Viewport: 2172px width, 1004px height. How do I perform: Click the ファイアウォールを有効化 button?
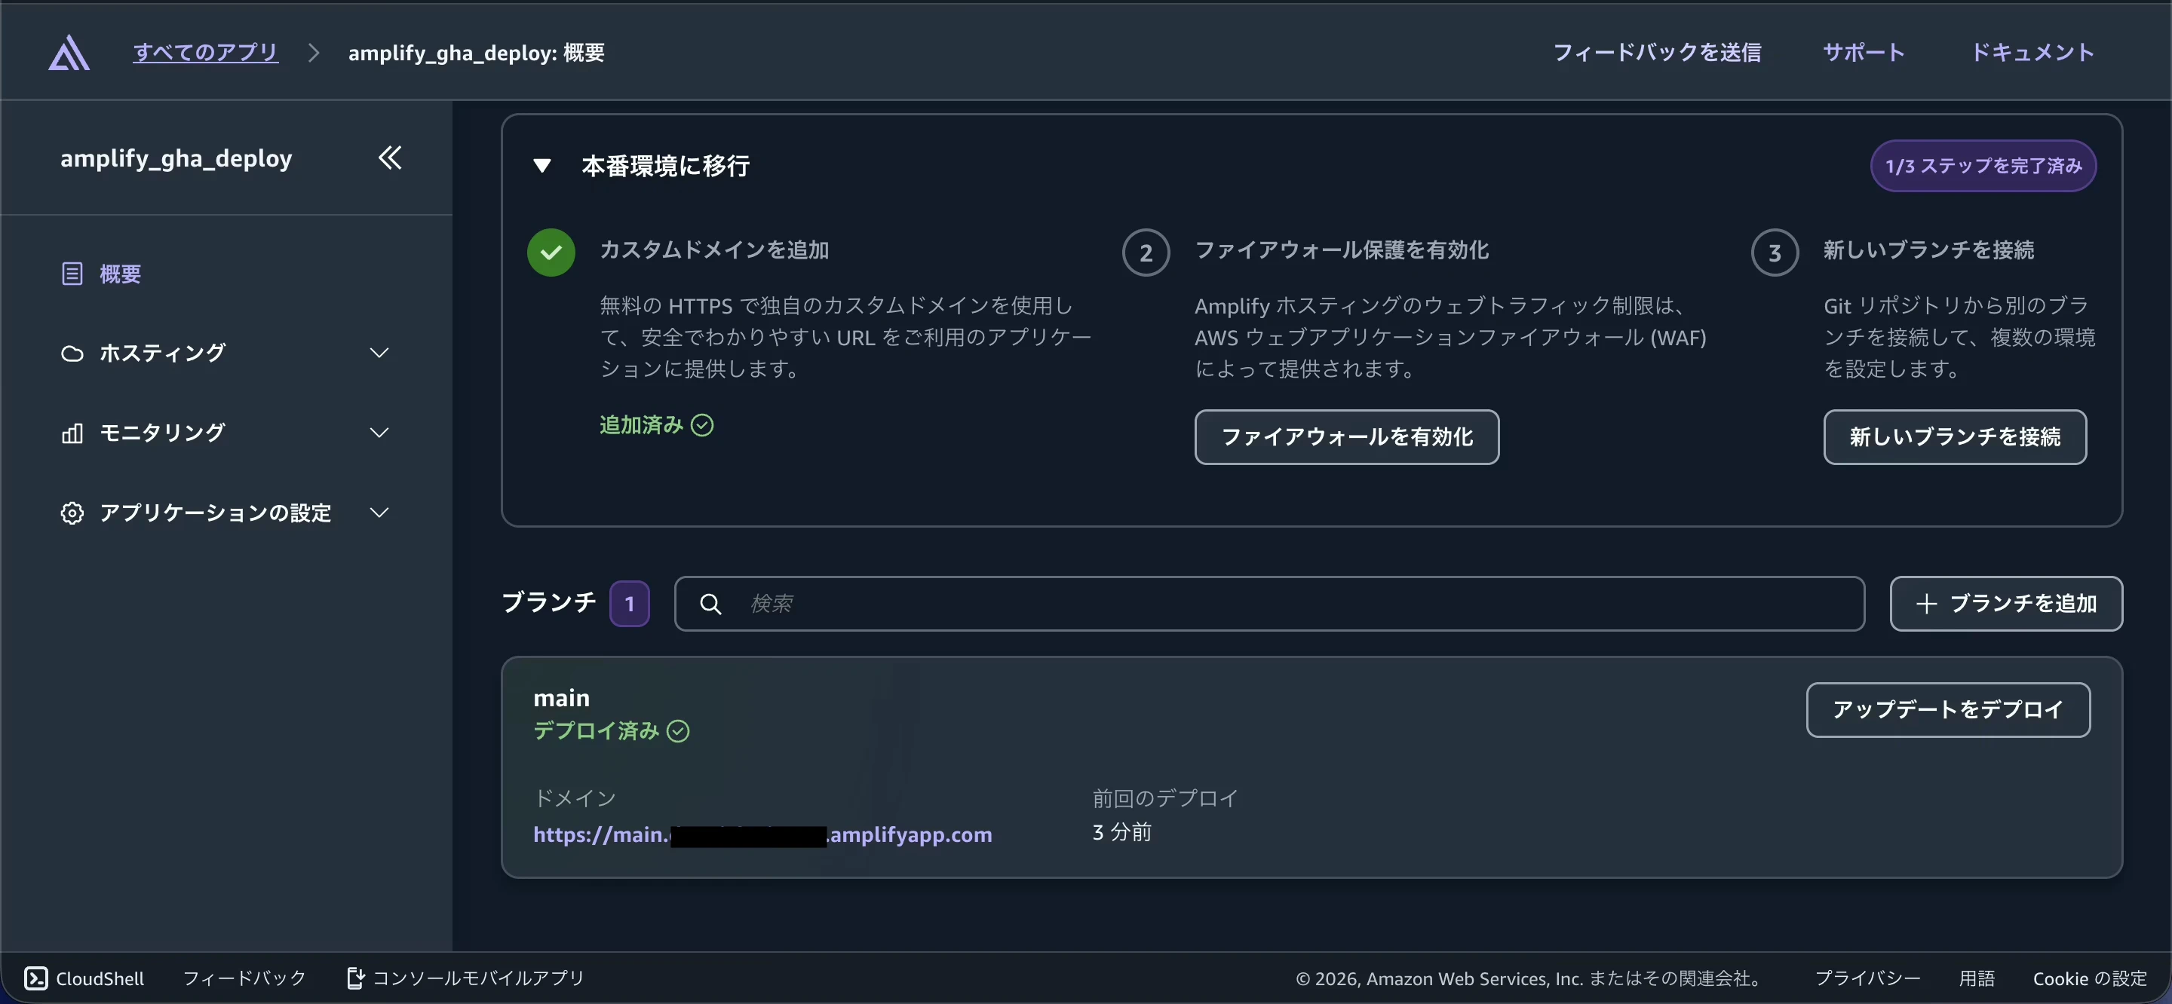[1346, 436]
